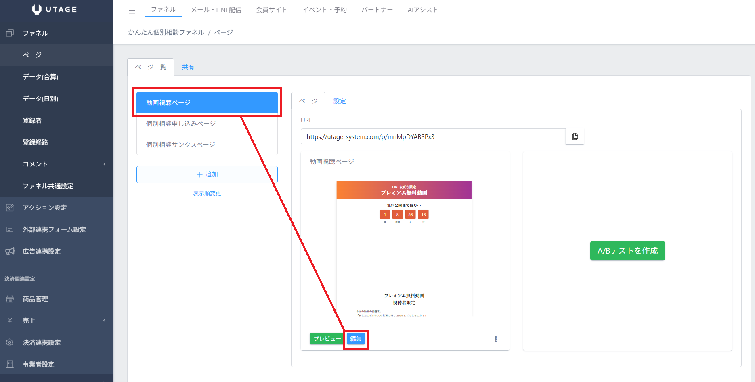Click the page URL input field

[432, 136]
